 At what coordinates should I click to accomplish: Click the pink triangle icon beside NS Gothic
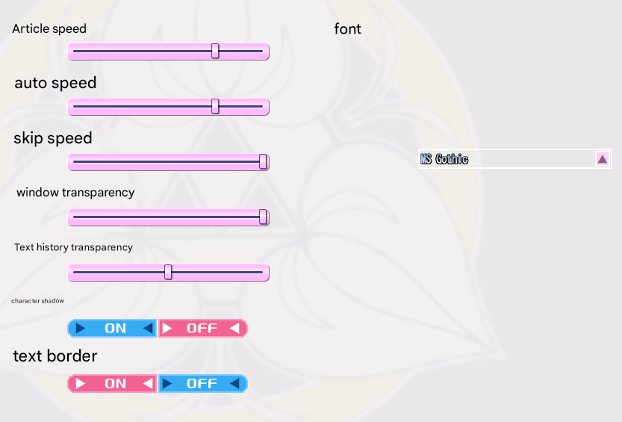[x=603, y=159]
